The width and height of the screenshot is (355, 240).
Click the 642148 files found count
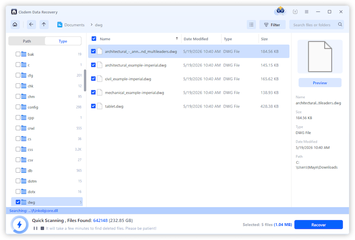pos(100,221)
